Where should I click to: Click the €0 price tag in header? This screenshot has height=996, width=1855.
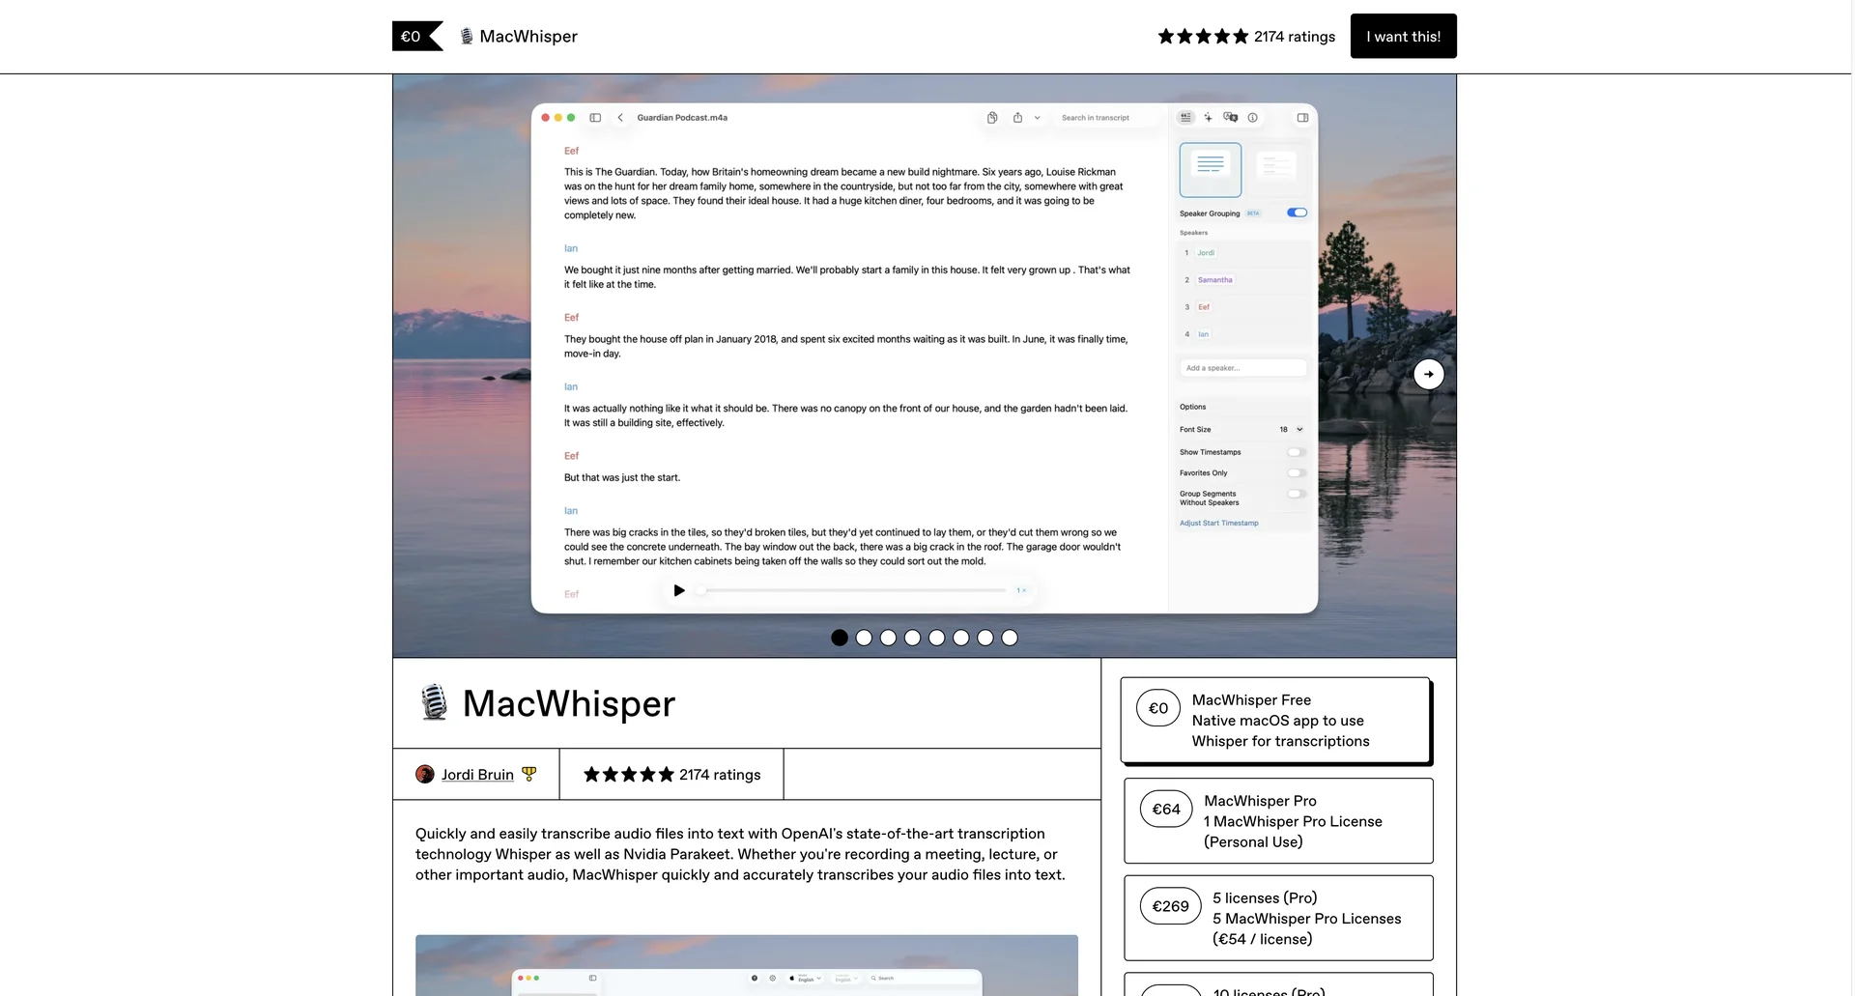click(417, 36)
